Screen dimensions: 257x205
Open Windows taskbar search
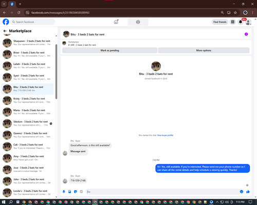pyautogui.click(x=11, y=202)
